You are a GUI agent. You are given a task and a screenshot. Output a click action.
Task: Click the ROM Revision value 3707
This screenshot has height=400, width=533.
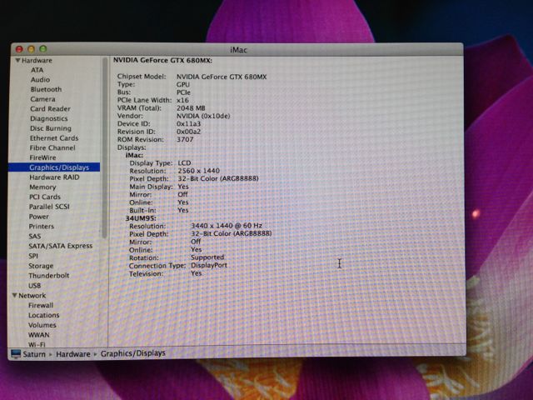[185, 139]
